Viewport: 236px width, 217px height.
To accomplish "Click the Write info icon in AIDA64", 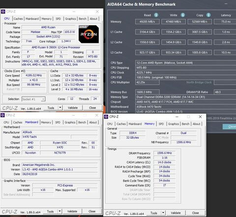I will point(183,15).
